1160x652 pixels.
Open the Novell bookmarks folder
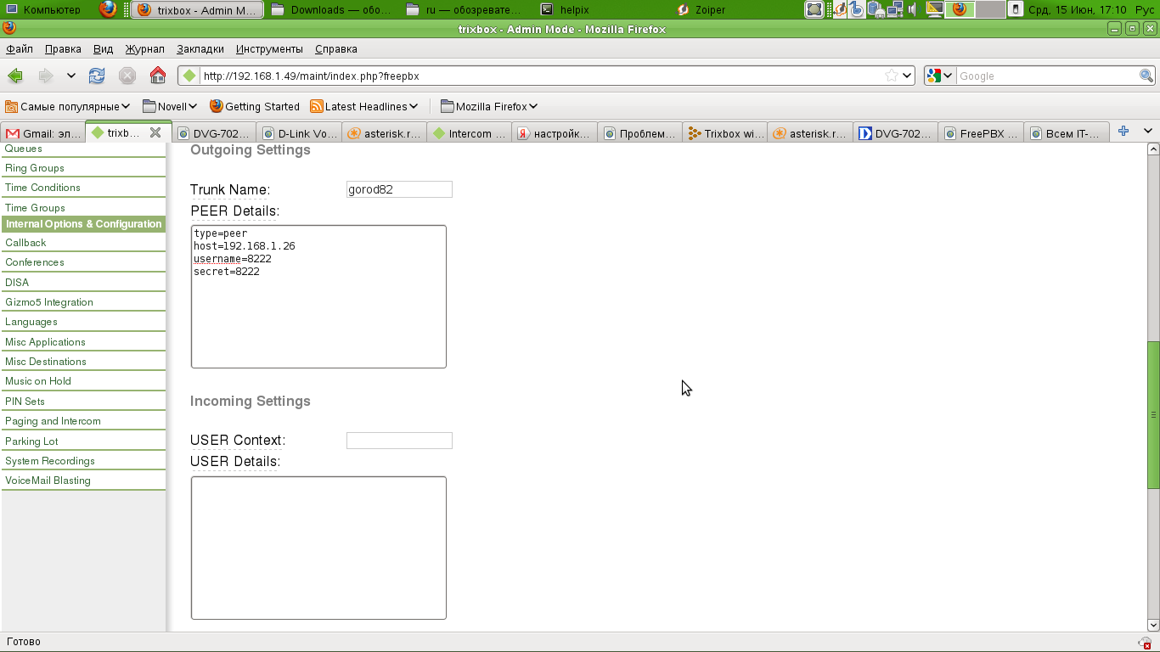(x=170, y=106)
